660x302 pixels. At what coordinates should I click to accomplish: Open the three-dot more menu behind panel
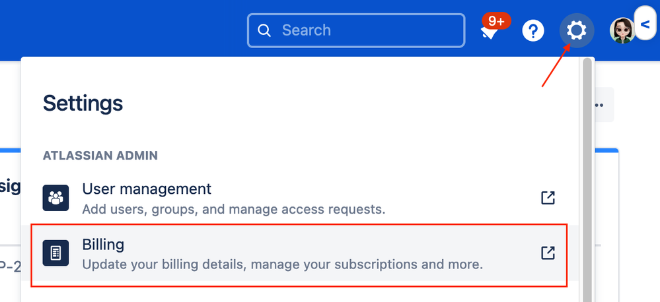pyautogui.click(x=599, y=105)
